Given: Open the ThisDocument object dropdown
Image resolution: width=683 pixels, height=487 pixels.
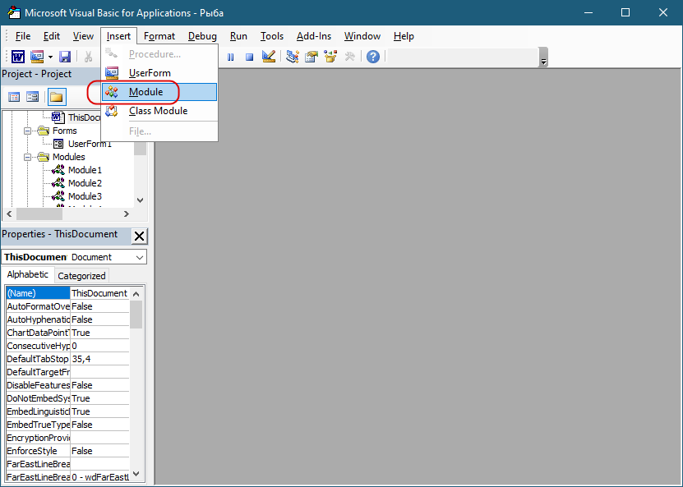Looking at the screenshot, I should 140,257.
